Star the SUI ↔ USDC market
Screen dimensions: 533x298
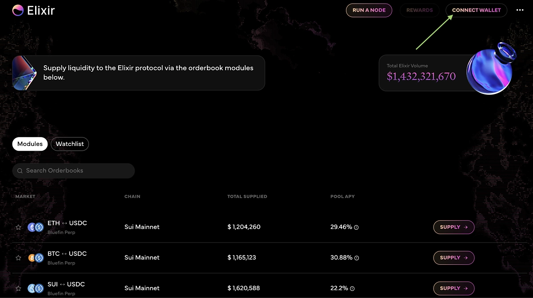tap(18, 288)
